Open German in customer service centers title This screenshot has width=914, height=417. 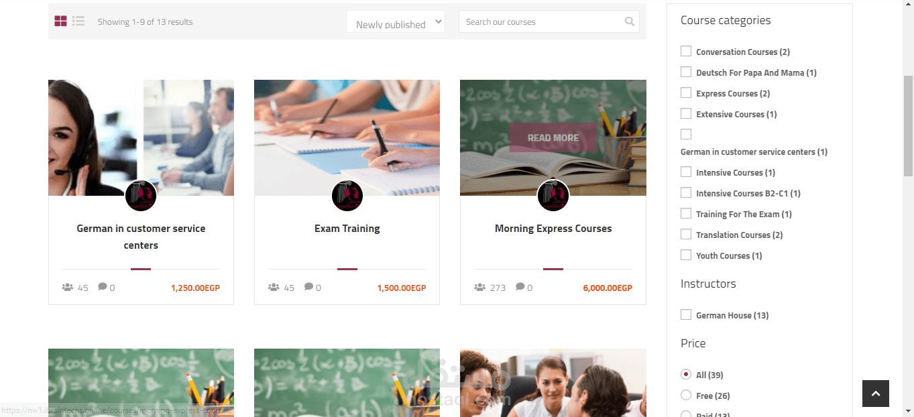click(141, 237)
